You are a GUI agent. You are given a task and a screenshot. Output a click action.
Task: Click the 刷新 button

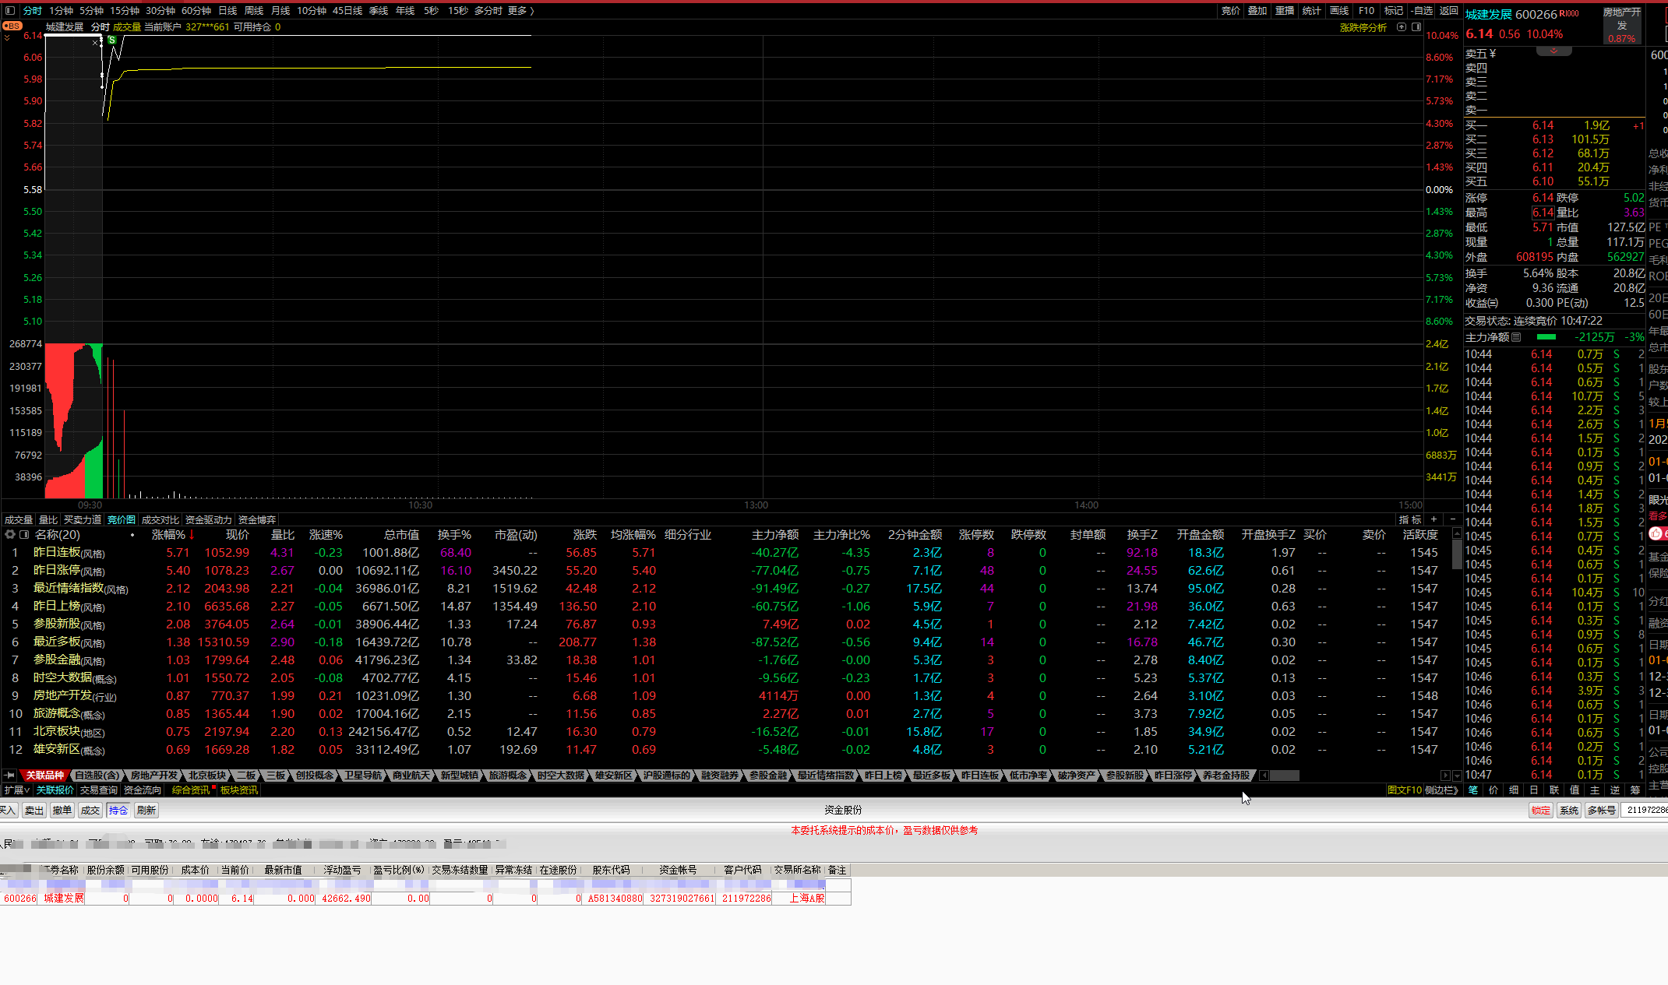(x=146, y=811)
